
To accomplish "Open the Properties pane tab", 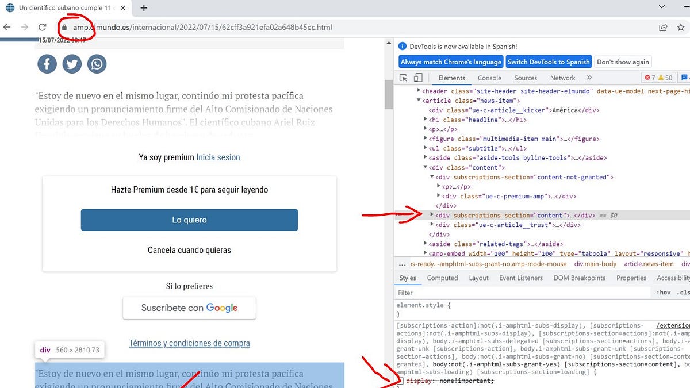I will (631, 278).
